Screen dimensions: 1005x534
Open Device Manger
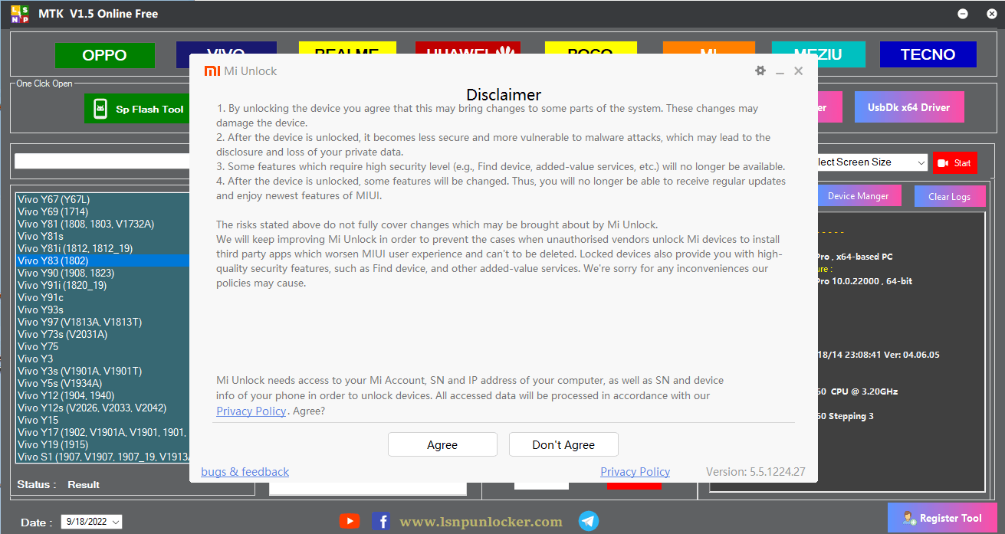point(859,196)
